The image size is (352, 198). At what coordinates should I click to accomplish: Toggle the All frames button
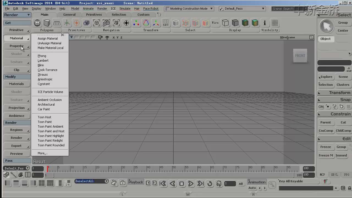coord(241,184)
